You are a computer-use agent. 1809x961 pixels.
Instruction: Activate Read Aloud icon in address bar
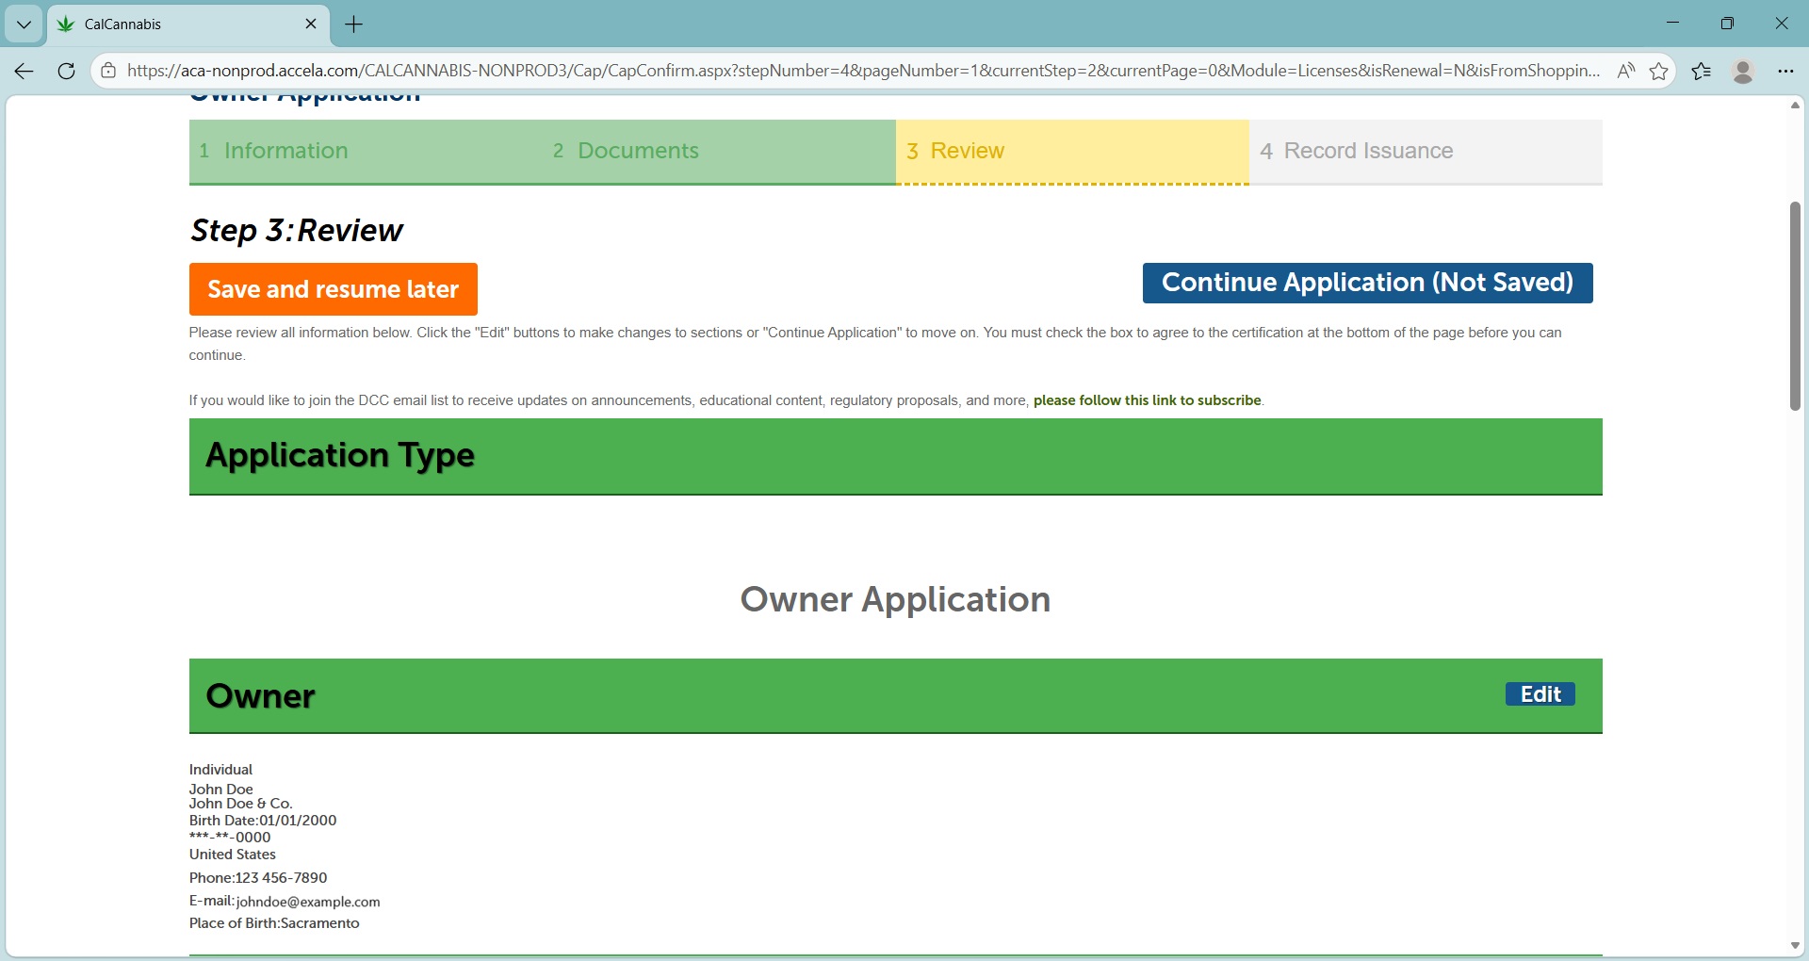1626,71
